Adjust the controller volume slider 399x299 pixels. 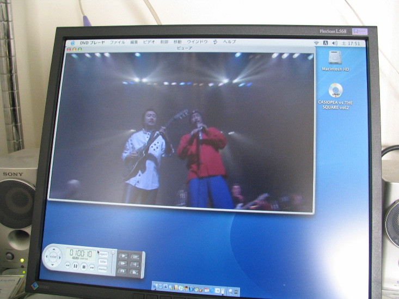113,252
